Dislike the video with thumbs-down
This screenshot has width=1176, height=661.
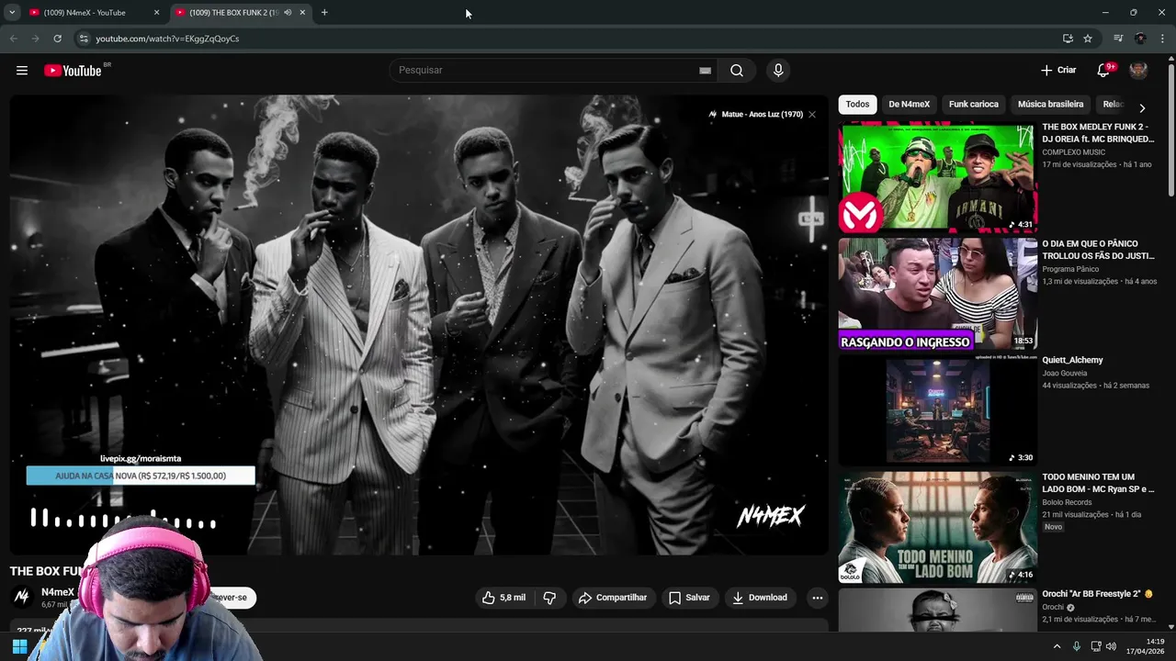pos(549,598)
